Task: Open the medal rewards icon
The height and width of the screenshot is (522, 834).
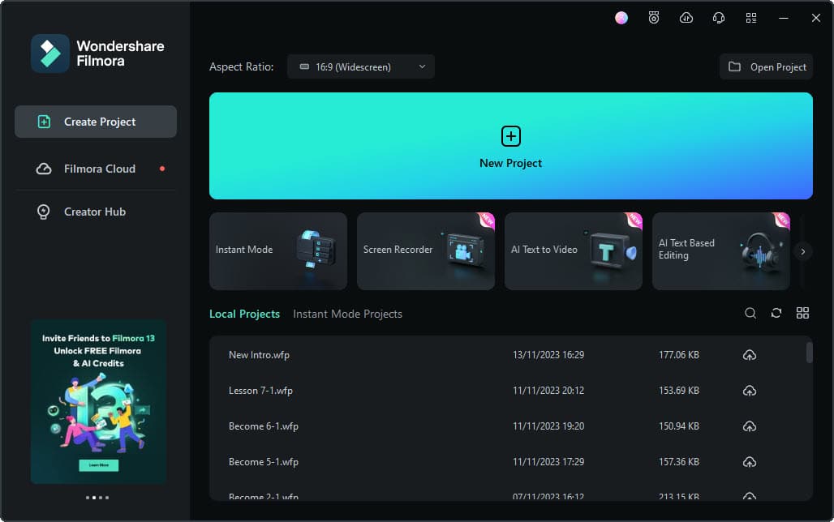Action: [654, 18]
